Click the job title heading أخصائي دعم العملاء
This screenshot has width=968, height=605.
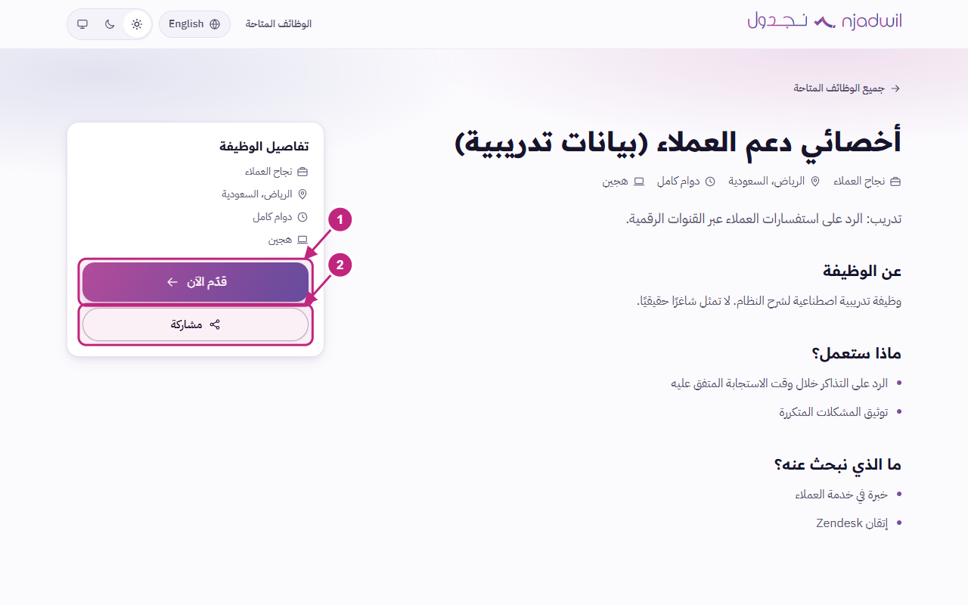click(678, 141)
